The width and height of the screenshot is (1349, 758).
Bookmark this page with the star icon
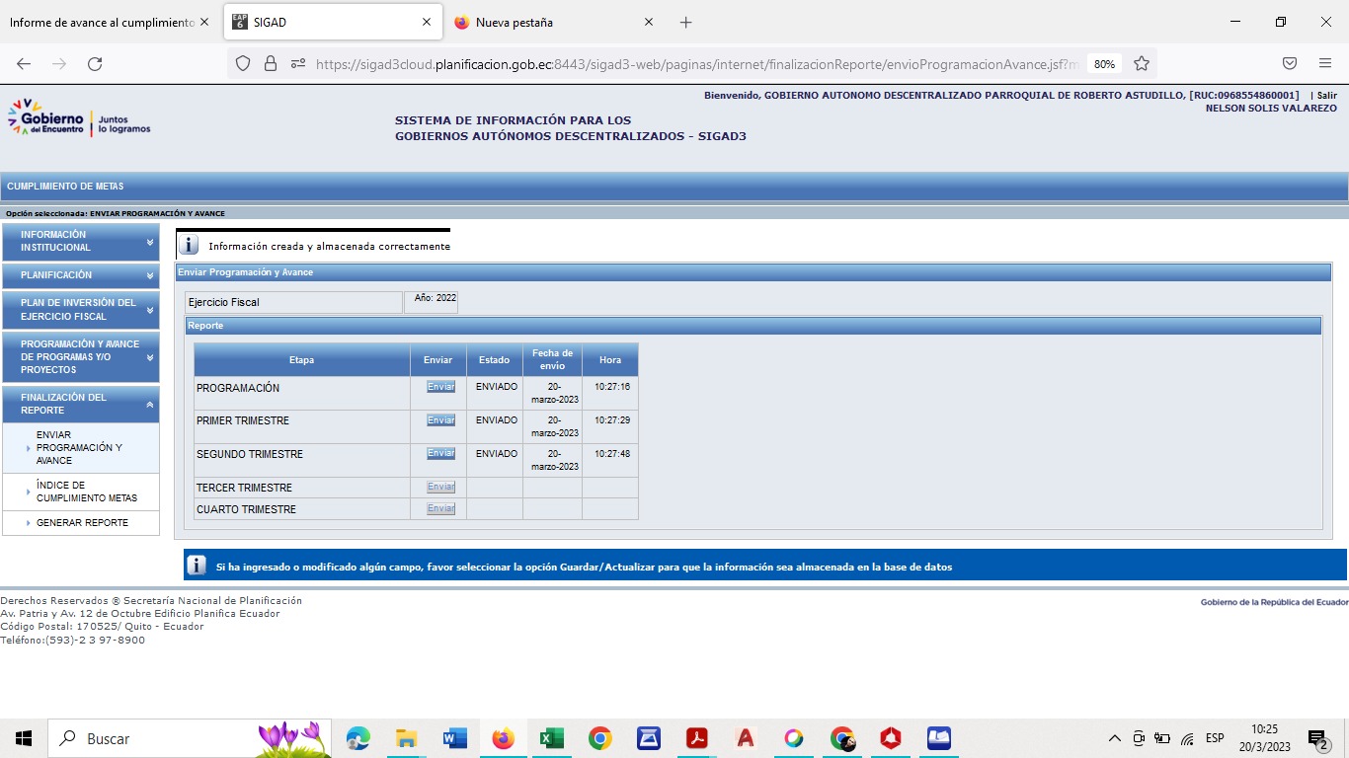(x=1142, y=63)
